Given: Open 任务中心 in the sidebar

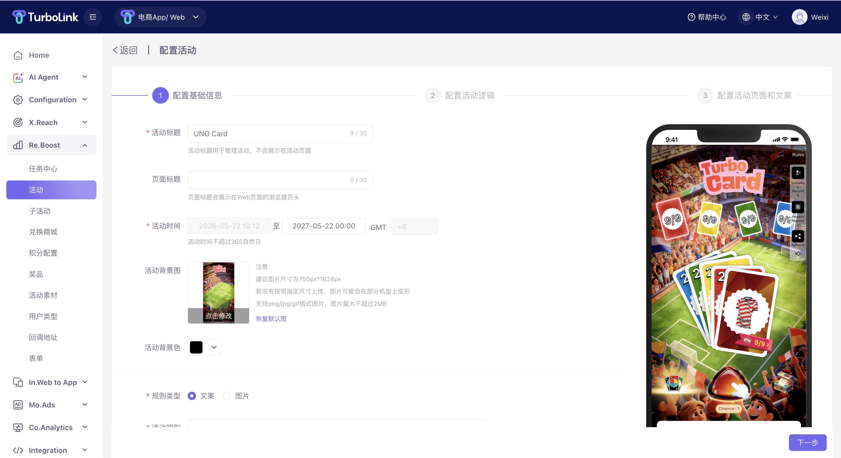Looking at the screenshot, I should tap(43, 168).
